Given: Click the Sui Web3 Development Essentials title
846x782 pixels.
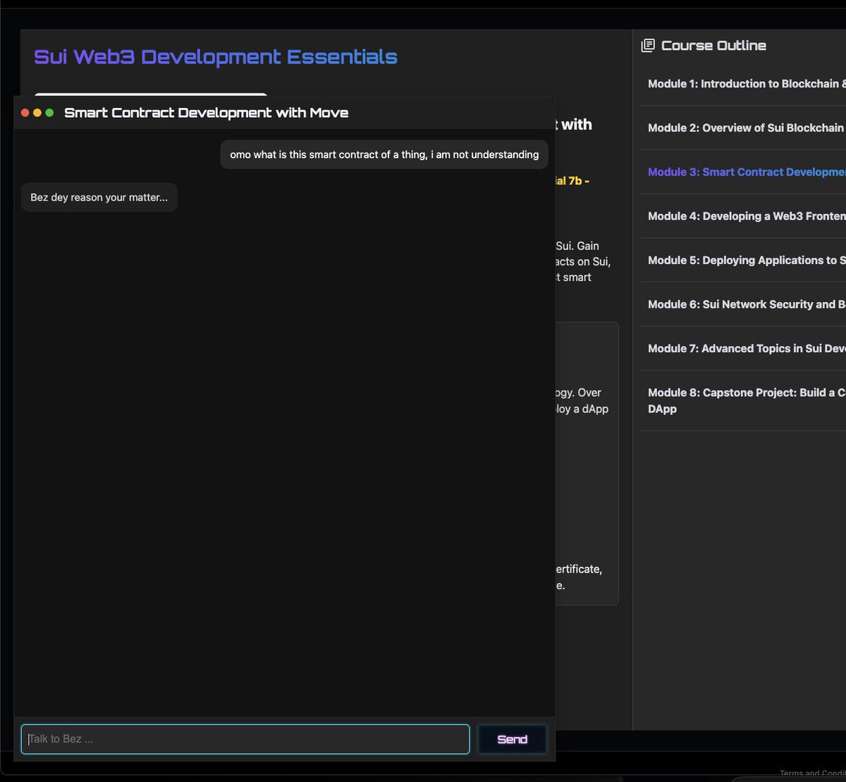Looking at the screenshot, I should click(x=216, y=56).
